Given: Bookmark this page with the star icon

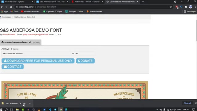Looking at the screenshot, I should coord(171,7).
